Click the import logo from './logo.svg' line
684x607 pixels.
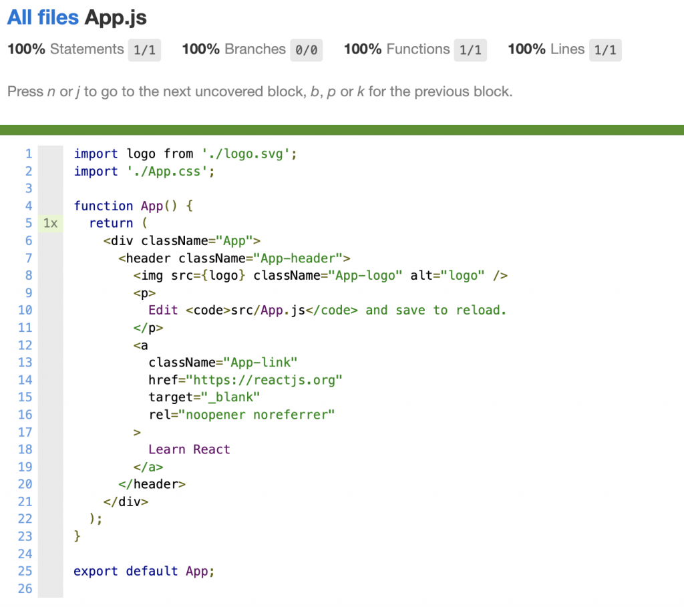(x=186, y=154)
